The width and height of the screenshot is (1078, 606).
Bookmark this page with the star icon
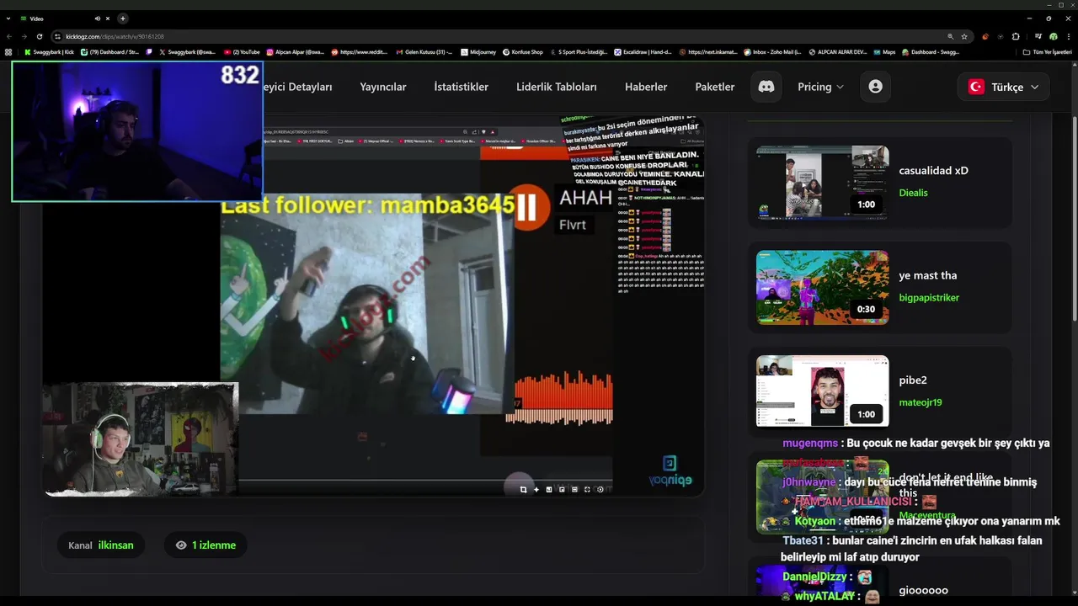964,36
